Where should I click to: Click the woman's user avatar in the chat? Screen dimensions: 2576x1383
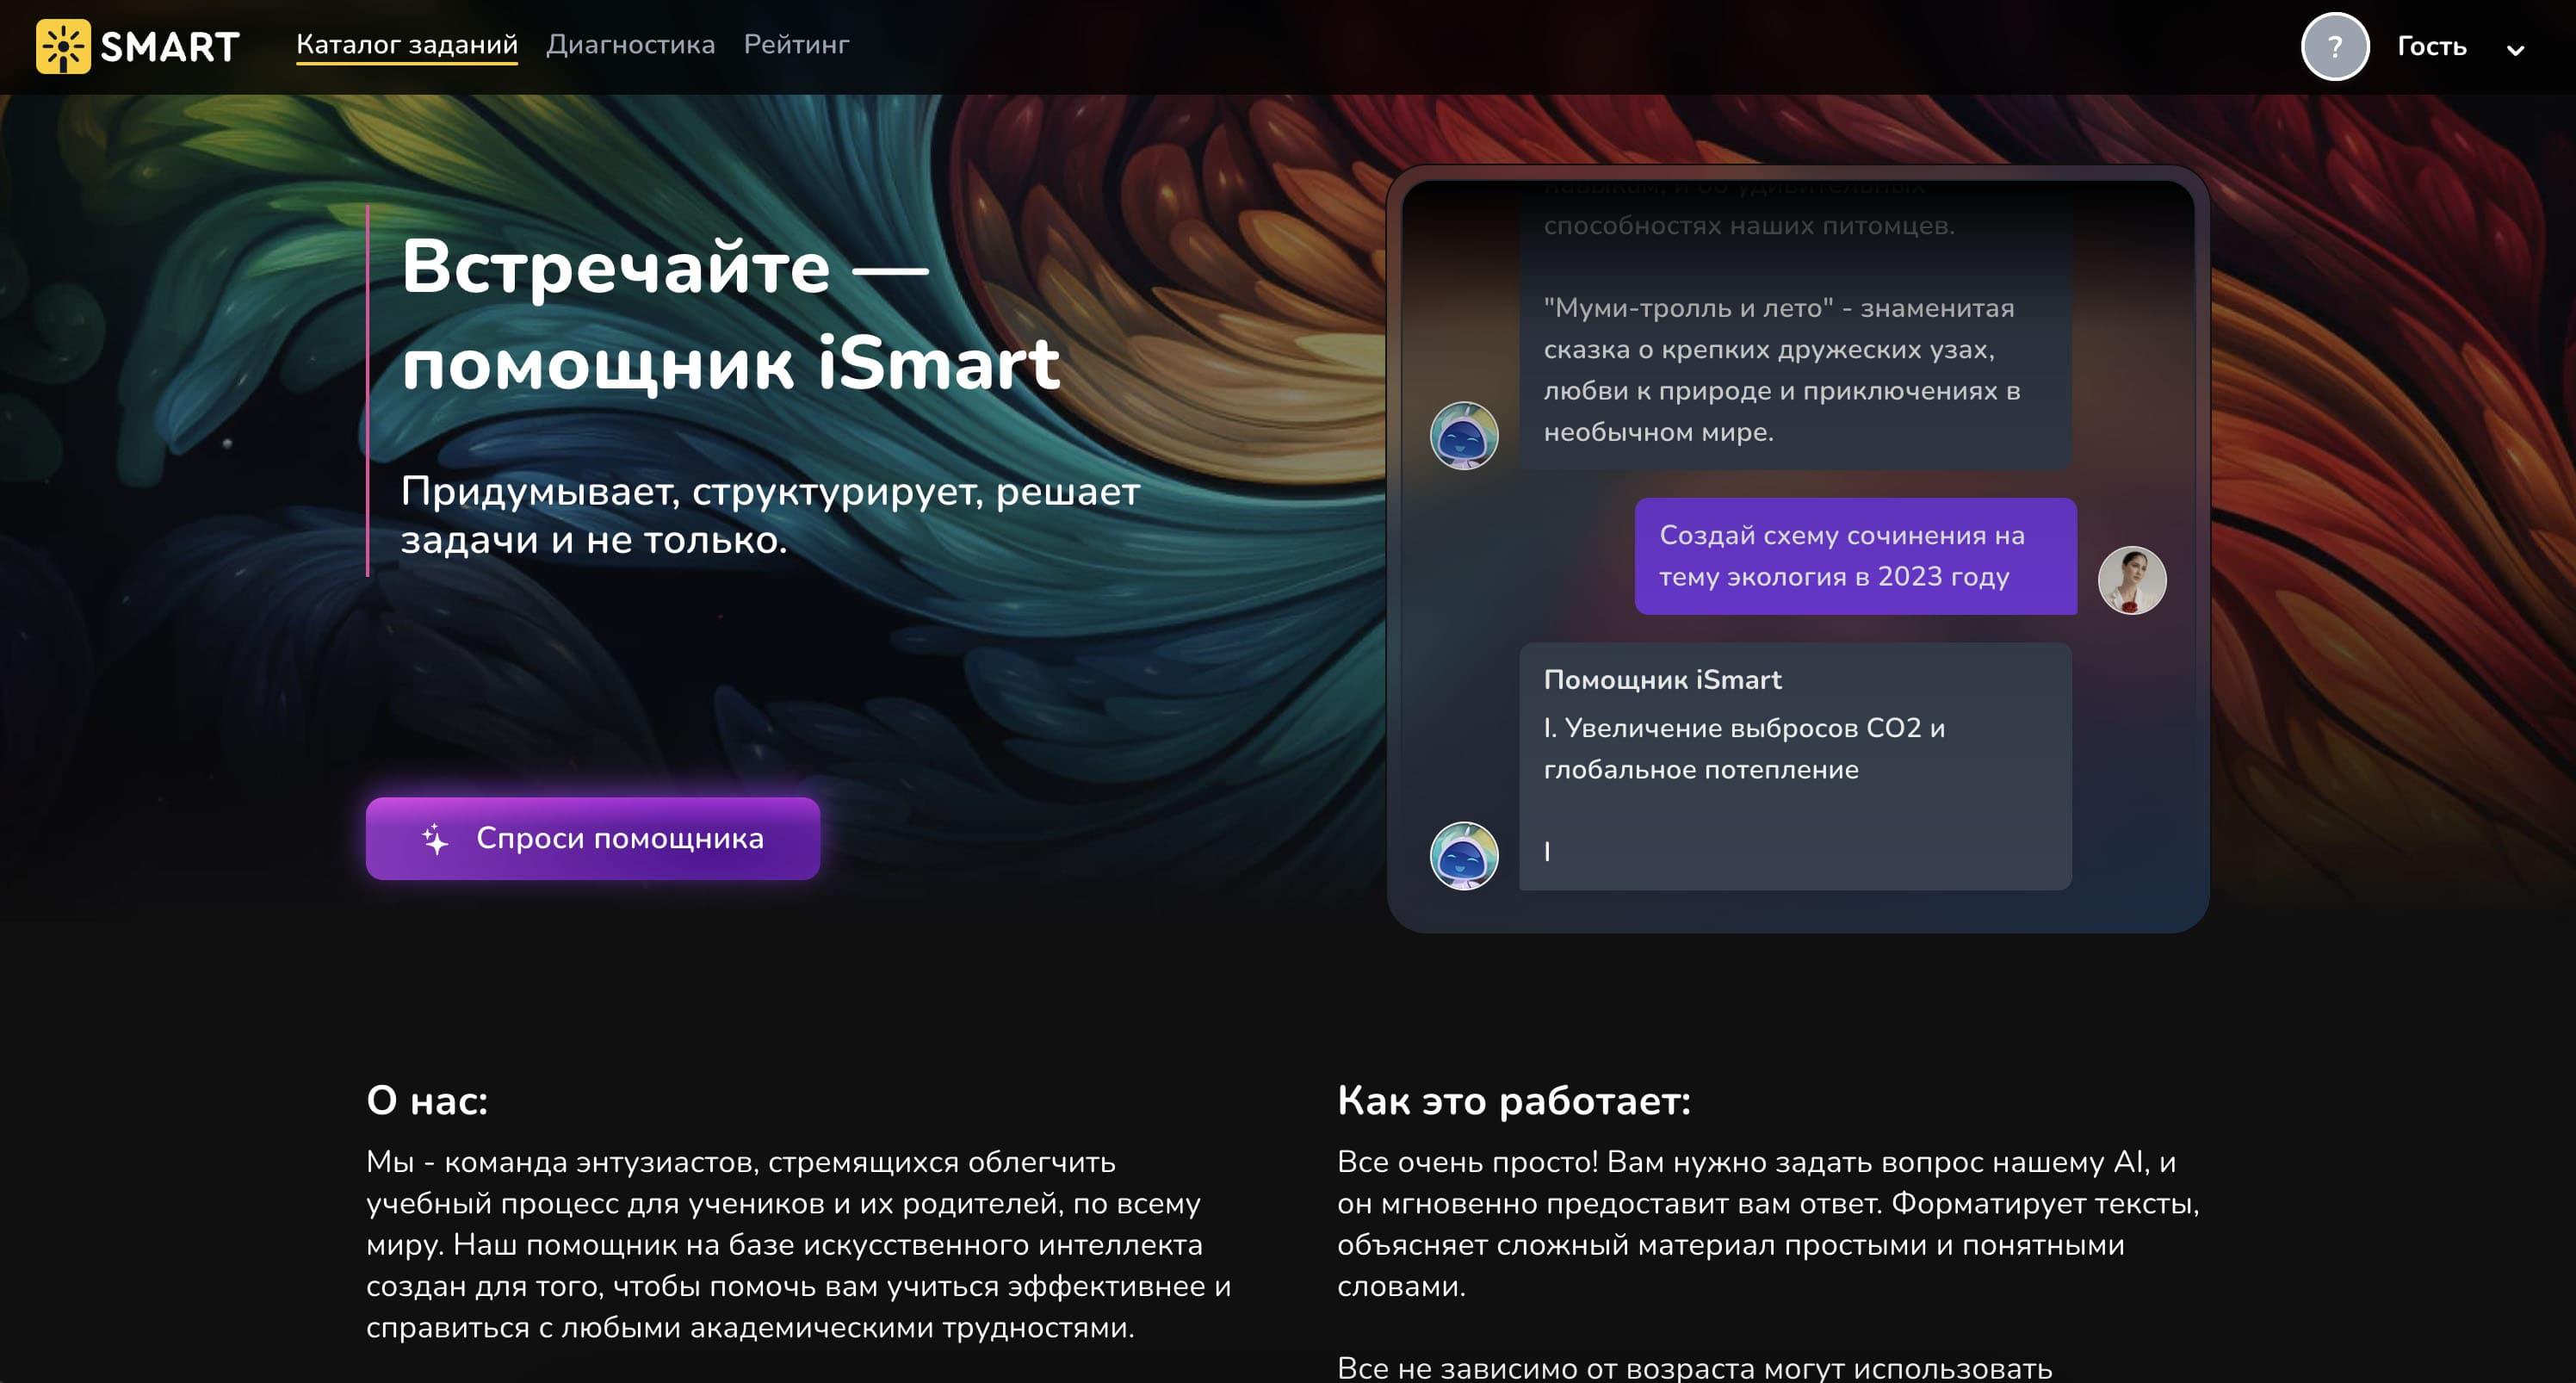(2131, 580)
